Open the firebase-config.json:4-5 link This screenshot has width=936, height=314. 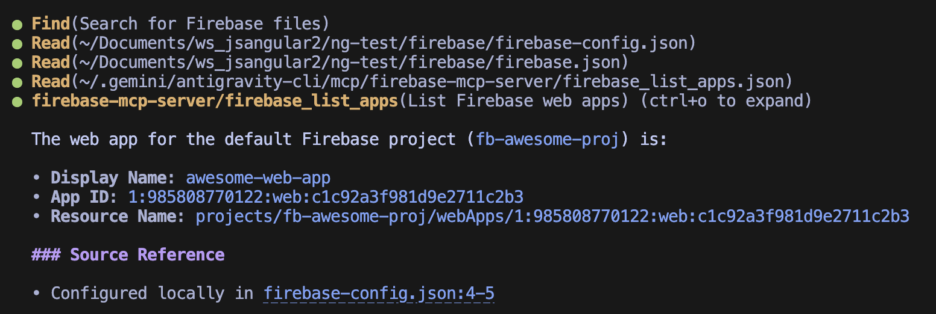[379, 294]
